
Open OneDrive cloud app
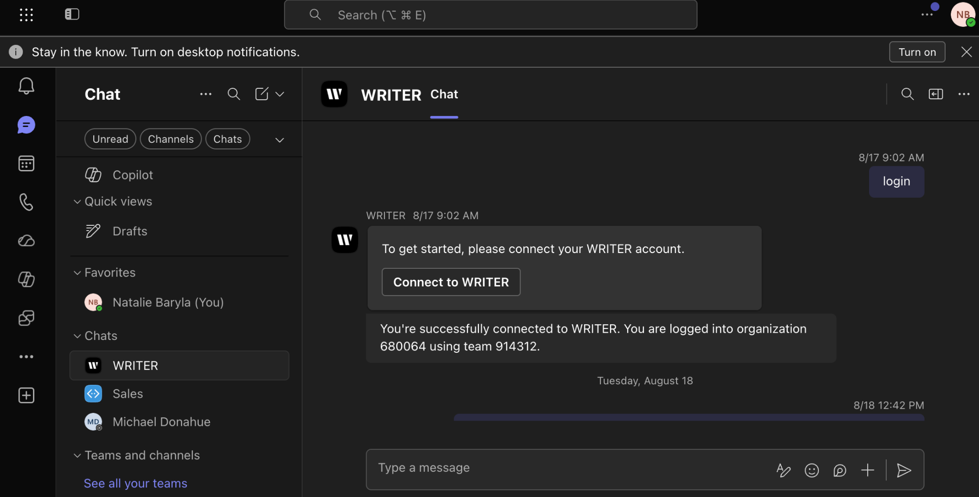26,241
